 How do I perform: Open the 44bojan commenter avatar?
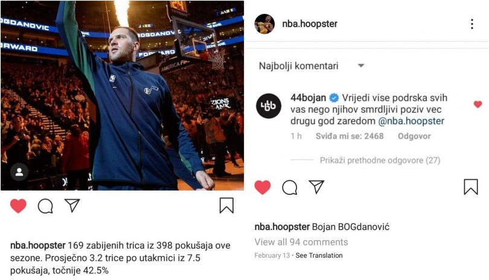point(269,106)
